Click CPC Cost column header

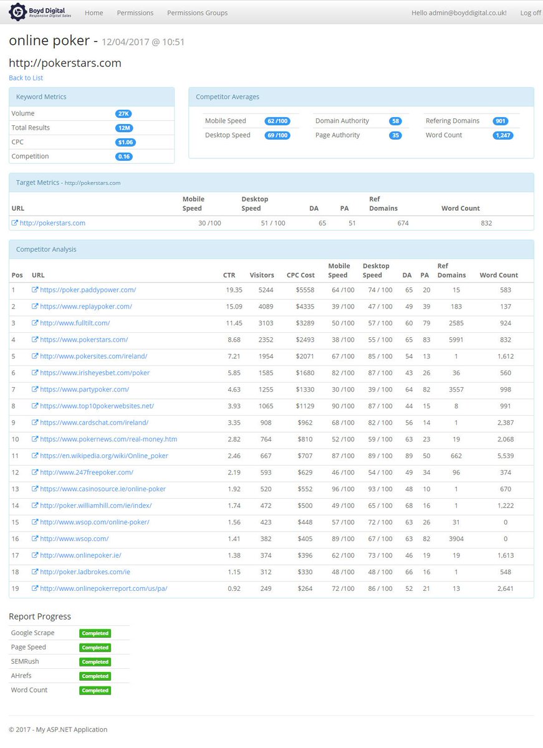coord(300,275)
